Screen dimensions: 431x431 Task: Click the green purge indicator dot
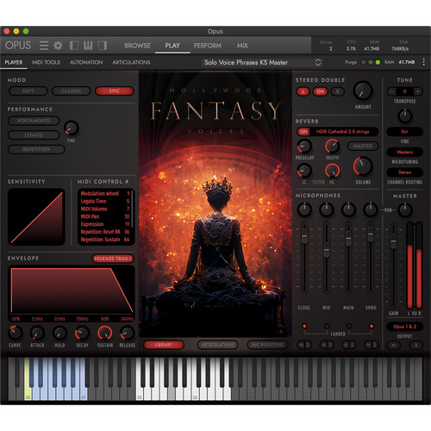tap(378, 62)
